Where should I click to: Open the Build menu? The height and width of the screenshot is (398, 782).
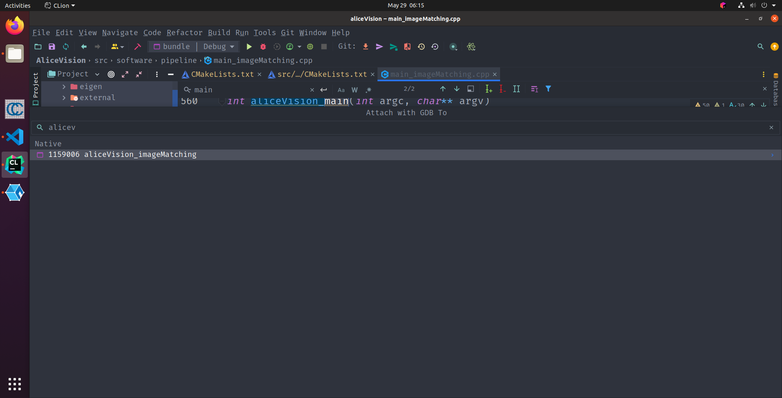click(x=219, y=33)
